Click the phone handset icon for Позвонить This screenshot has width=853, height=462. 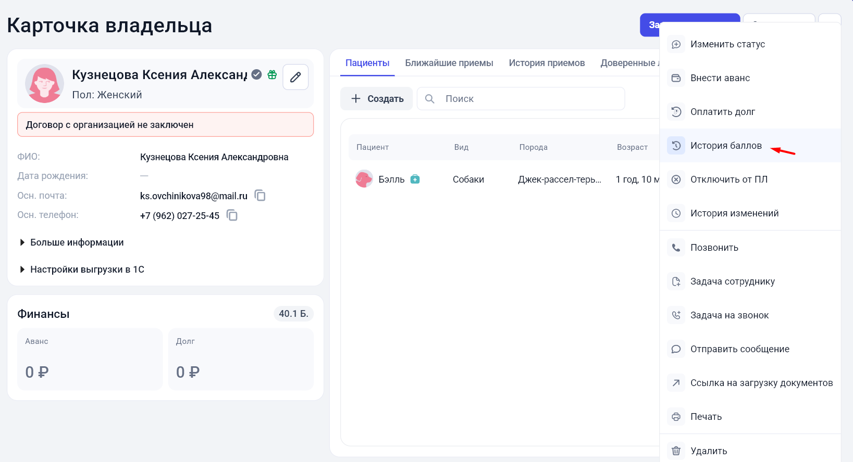point(676,248)
